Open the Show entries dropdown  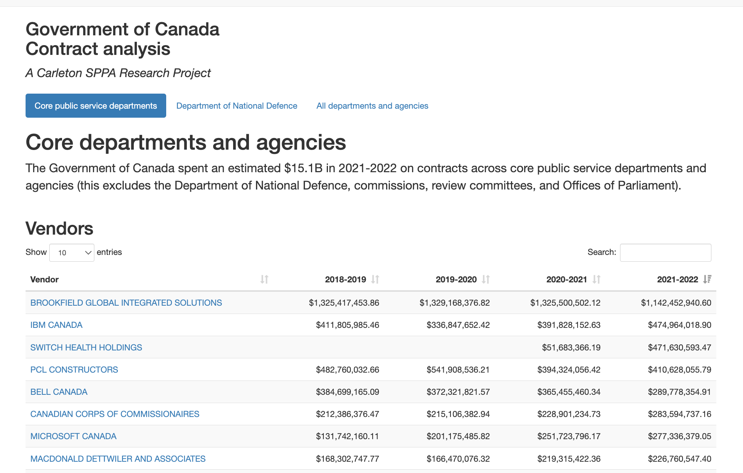[x=71, y=253]
